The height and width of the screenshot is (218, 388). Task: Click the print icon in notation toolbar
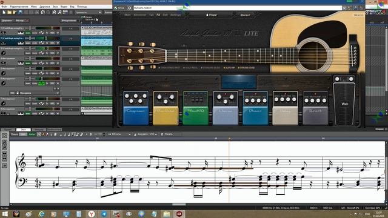(x=162, y=134)
